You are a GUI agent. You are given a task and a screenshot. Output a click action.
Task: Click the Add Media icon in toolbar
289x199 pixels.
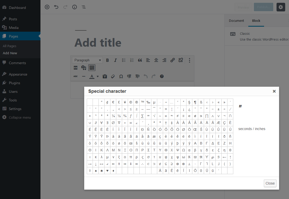tap(84, 68)
